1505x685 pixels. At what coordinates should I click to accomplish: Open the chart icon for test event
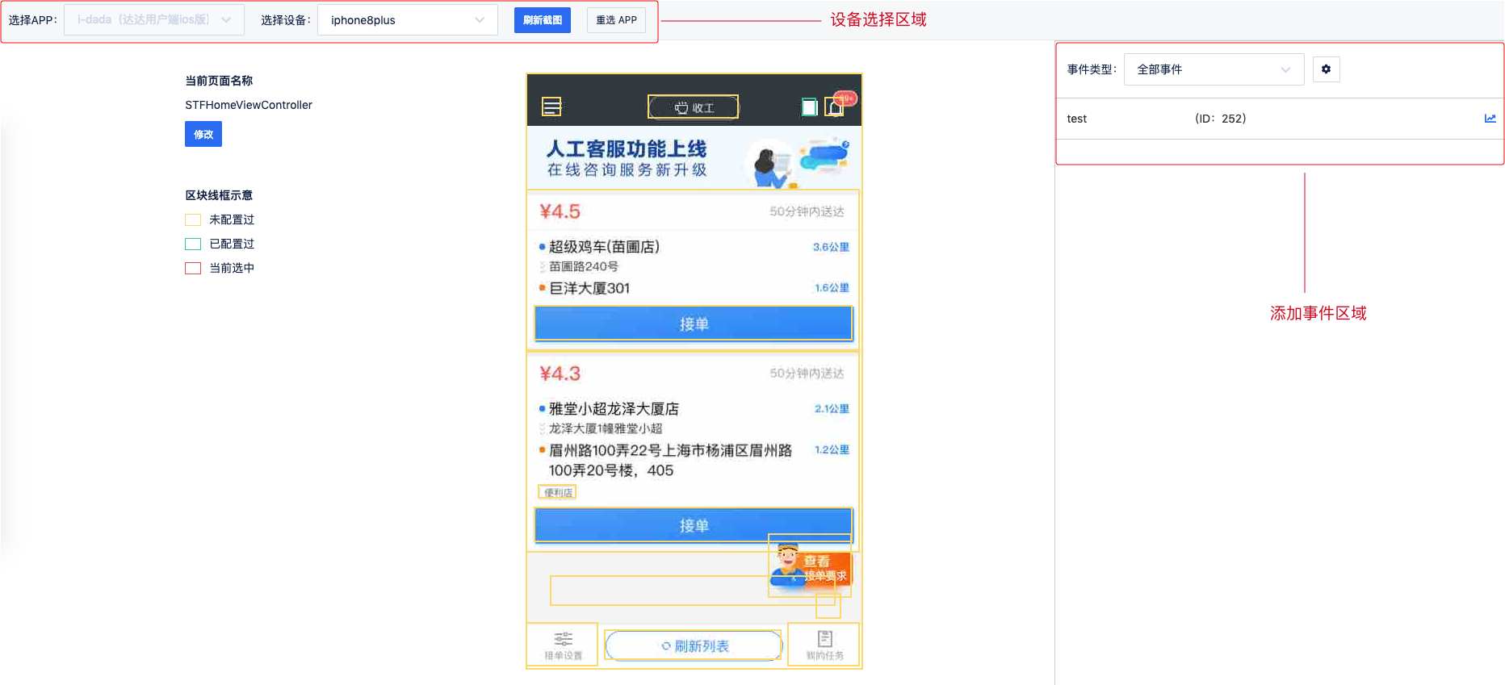click(x=1490, y=119)
